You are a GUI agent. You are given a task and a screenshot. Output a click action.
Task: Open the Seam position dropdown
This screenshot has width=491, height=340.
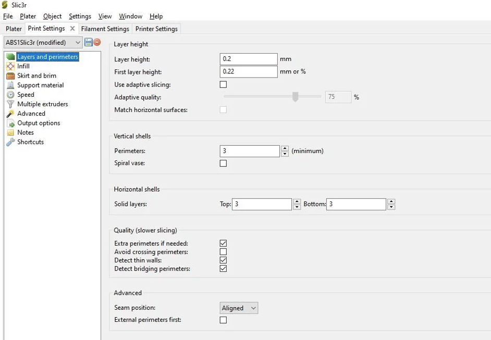[x=239, y=308]
